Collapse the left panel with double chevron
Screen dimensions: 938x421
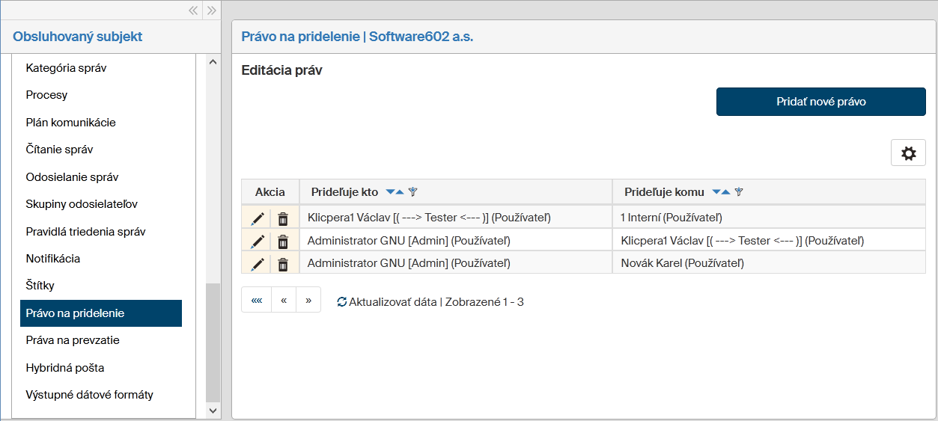coord(193,10)
